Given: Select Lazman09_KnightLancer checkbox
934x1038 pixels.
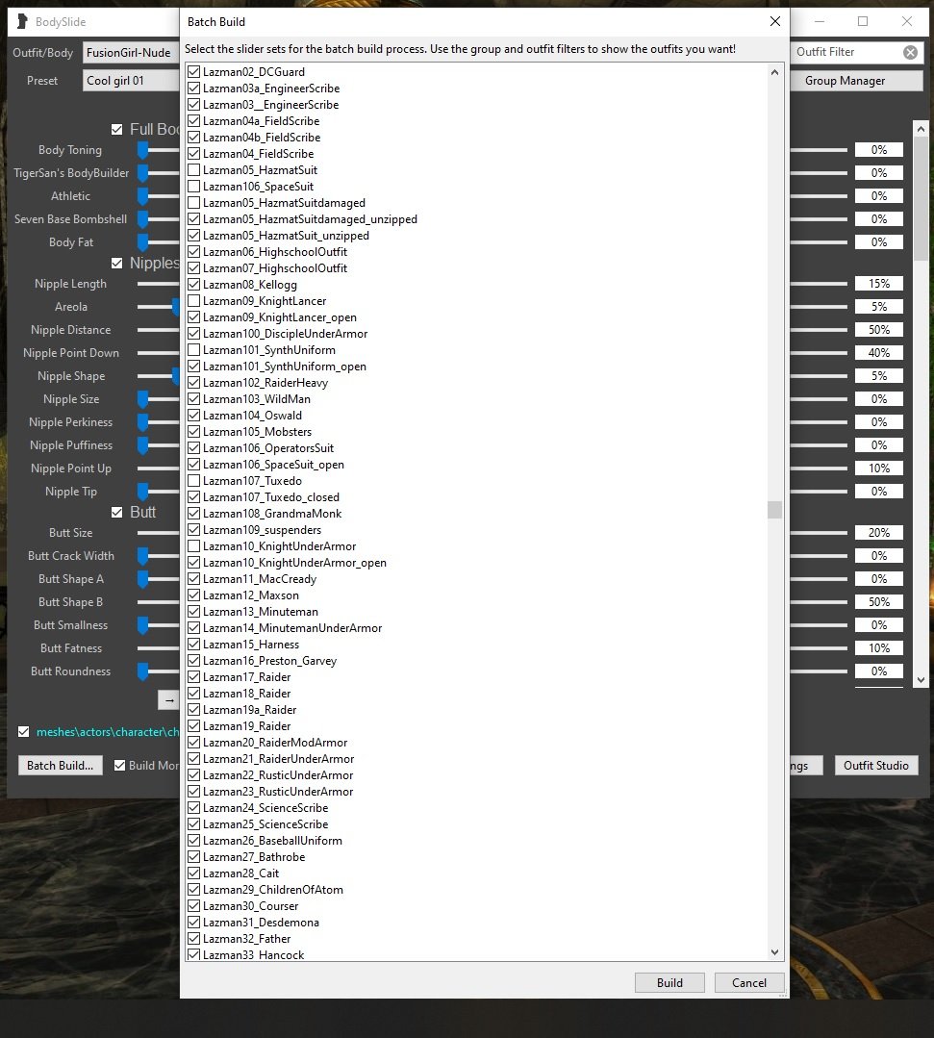Looking at the screenshot, I should click(194, 301).
